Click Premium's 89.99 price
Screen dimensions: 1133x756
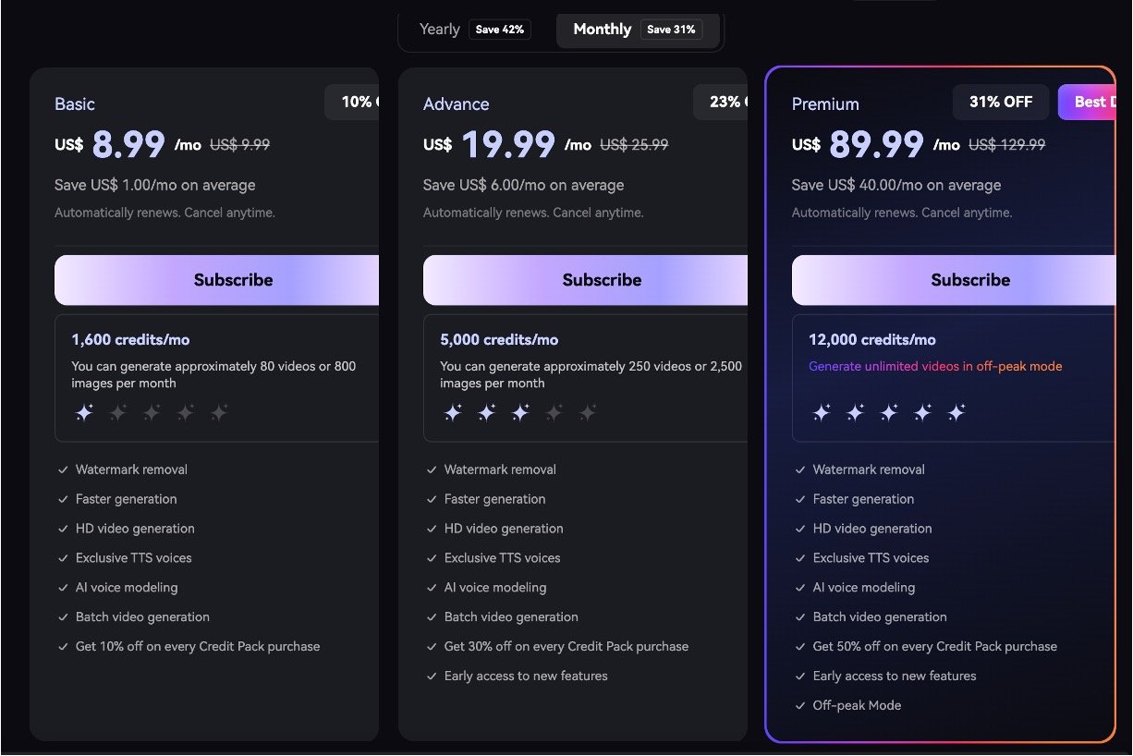click(876, 145)
